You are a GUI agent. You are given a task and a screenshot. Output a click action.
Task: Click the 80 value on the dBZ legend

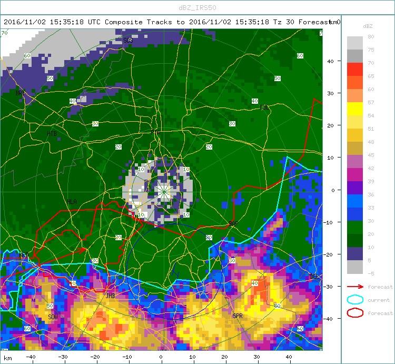click(371, 36)
